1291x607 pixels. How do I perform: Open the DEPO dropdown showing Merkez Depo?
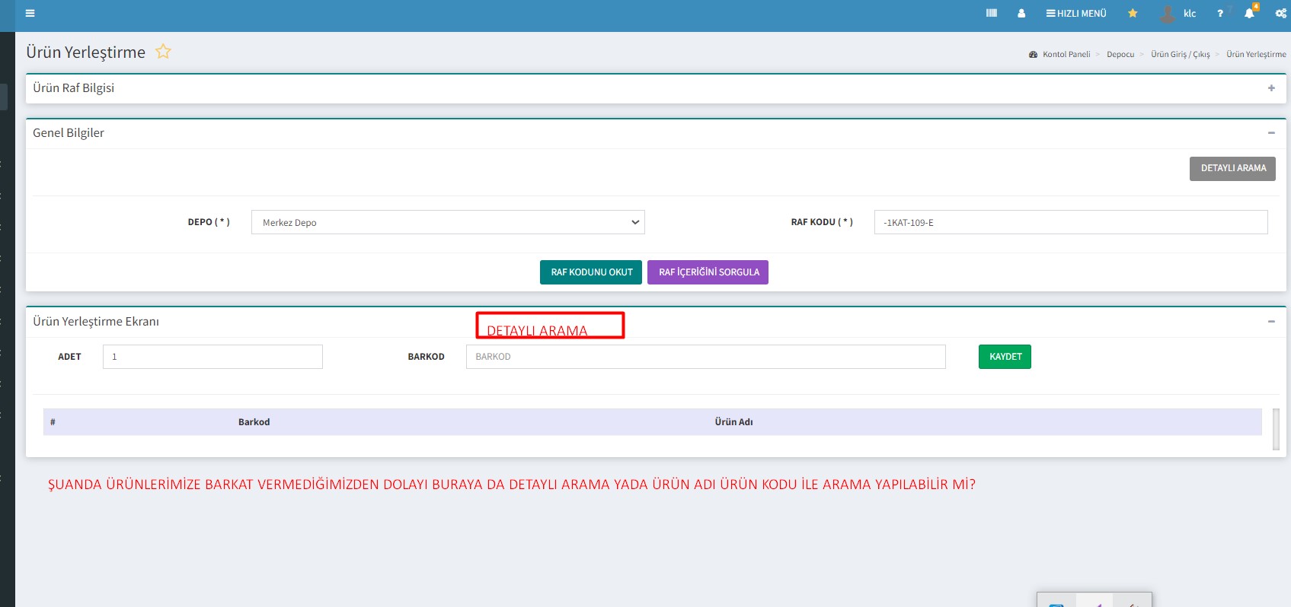tap(448, 222)
